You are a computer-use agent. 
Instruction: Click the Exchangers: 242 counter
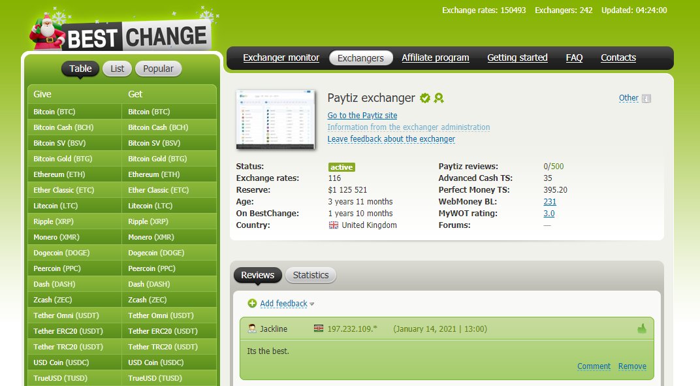pos(564,10)
